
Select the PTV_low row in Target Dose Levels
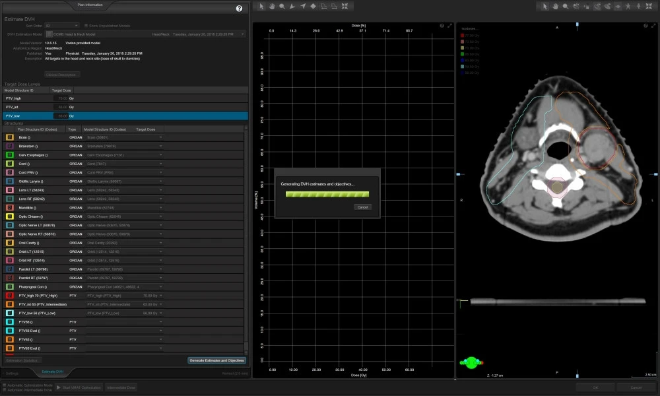click(x=66, y=115)
